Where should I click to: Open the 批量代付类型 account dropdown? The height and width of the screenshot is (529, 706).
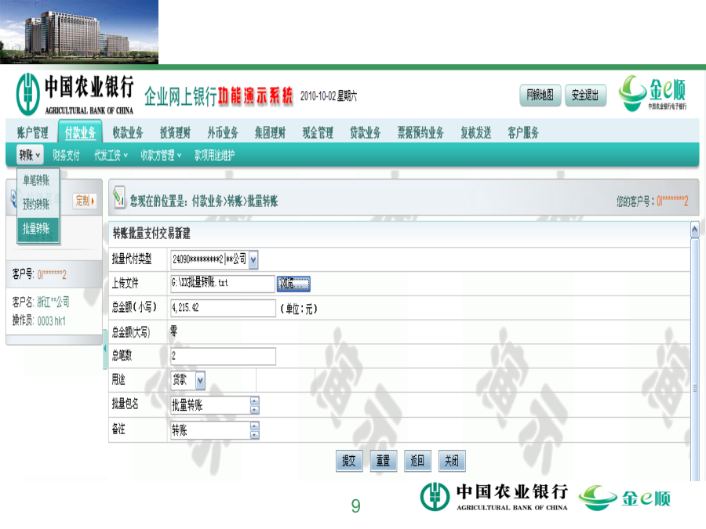(253, 259)
